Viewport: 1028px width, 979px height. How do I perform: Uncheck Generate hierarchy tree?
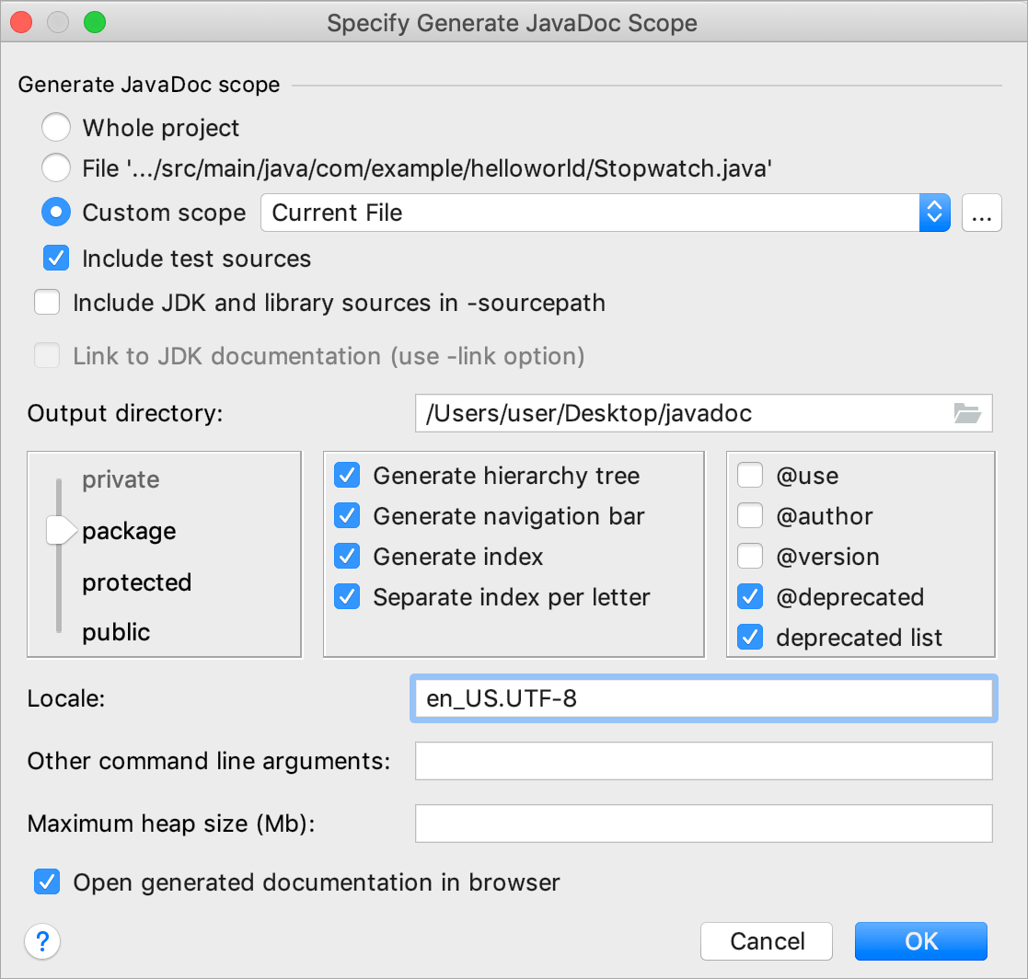point(347,476)
